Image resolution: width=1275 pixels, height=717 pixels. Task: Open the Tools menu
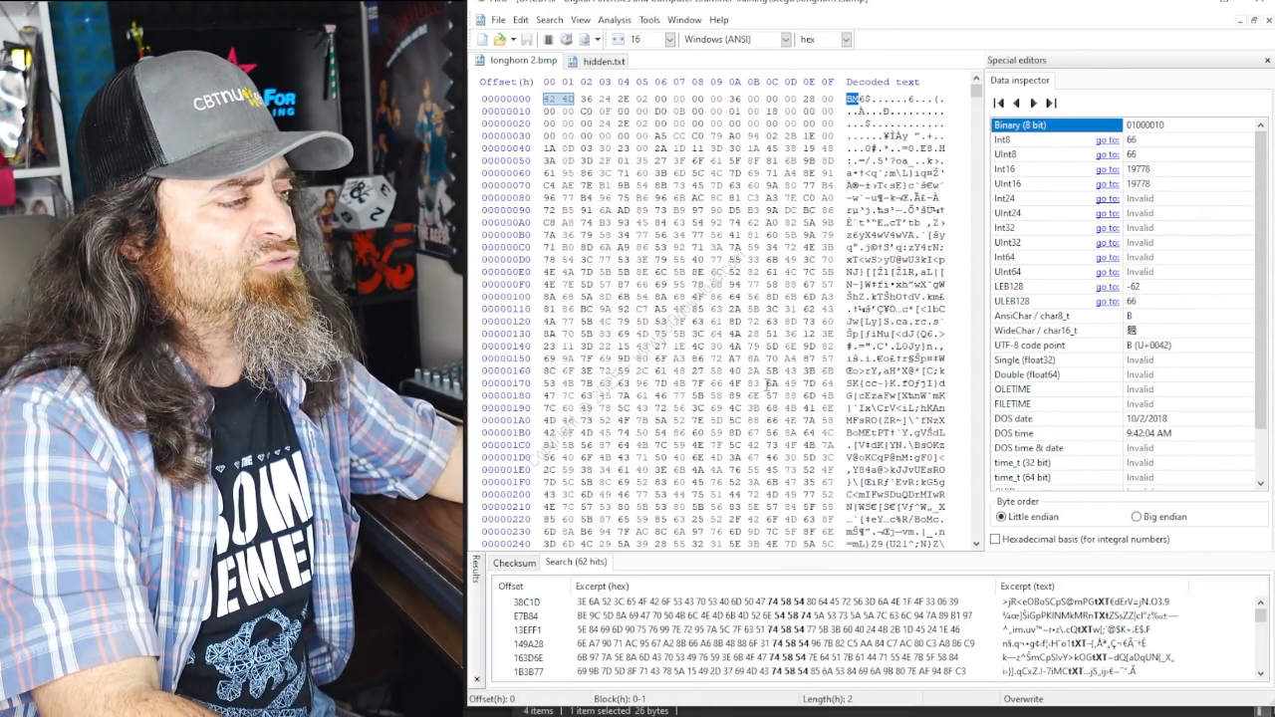[649, 20]
